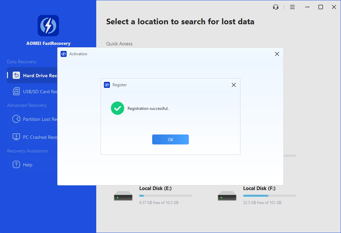Click the green success checkmark icon

[118, 109]
